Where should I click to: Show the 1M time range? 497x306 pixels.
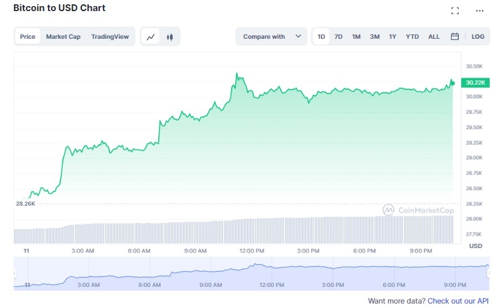pyautogui.click(x=356, y=36)
